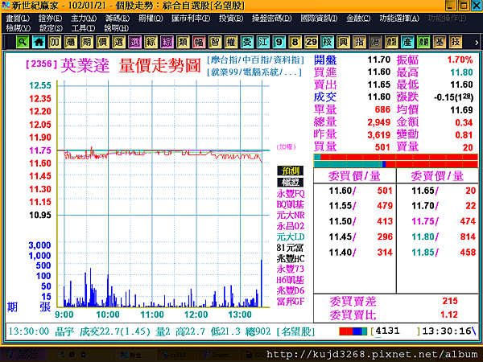Open the BQ凱基 warrant link
Screen dimensions: 483x362
(x=290, y=204)
